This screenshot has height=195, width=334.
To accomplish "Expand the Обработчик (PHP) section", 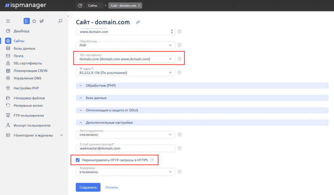I will click(x=202, y=86).
